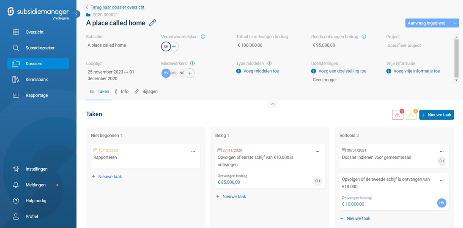
Task: Open info icon next to Verantwoordelijken
Action: [203, 37]
